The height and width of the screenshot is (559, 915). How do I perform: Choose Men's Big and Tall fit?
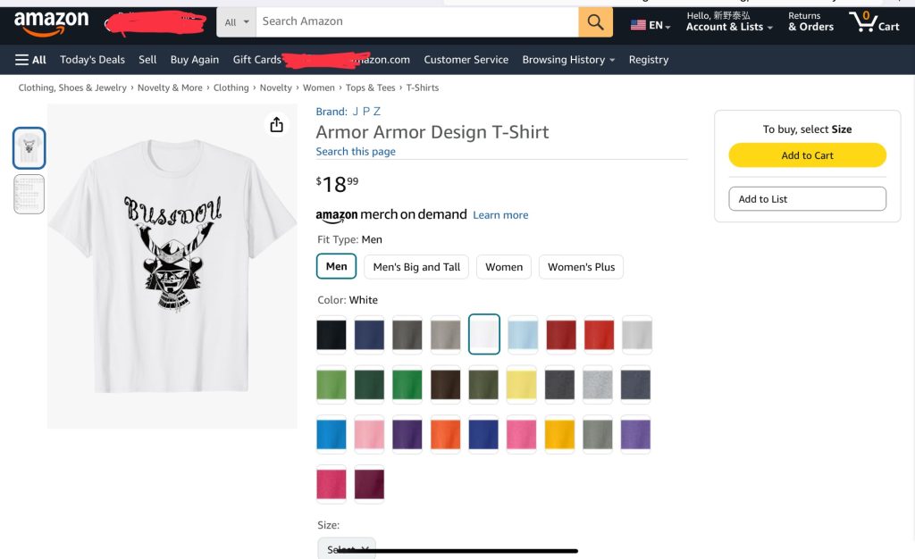416,267
